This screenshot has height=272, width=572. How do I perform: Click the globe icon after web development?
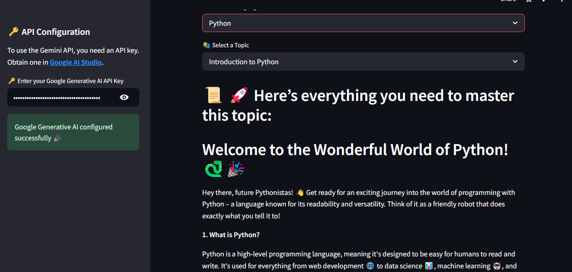tap(370, 266)
